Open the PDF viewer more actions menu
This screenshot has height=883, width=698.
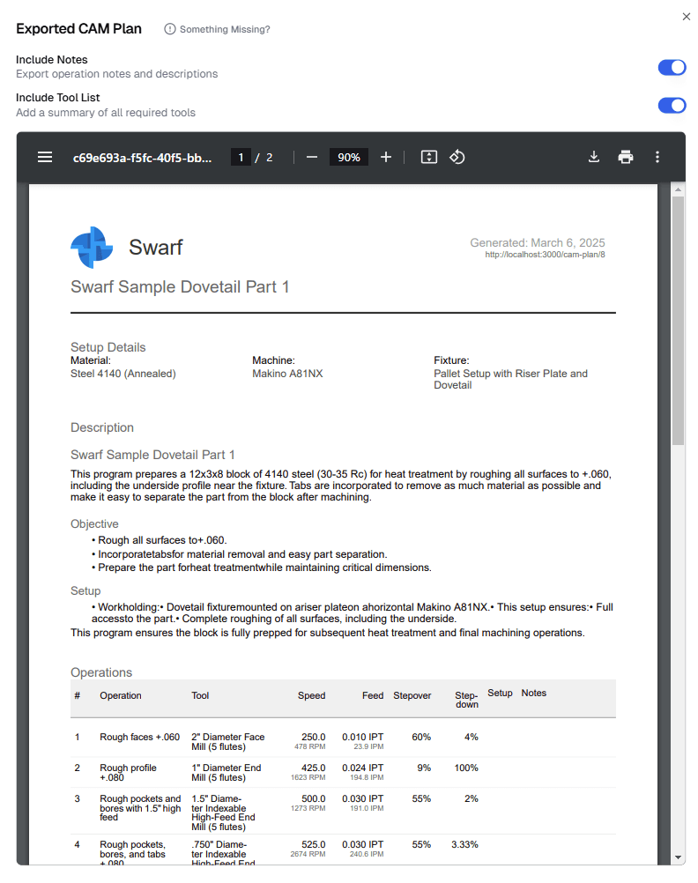tap(657, 157)
